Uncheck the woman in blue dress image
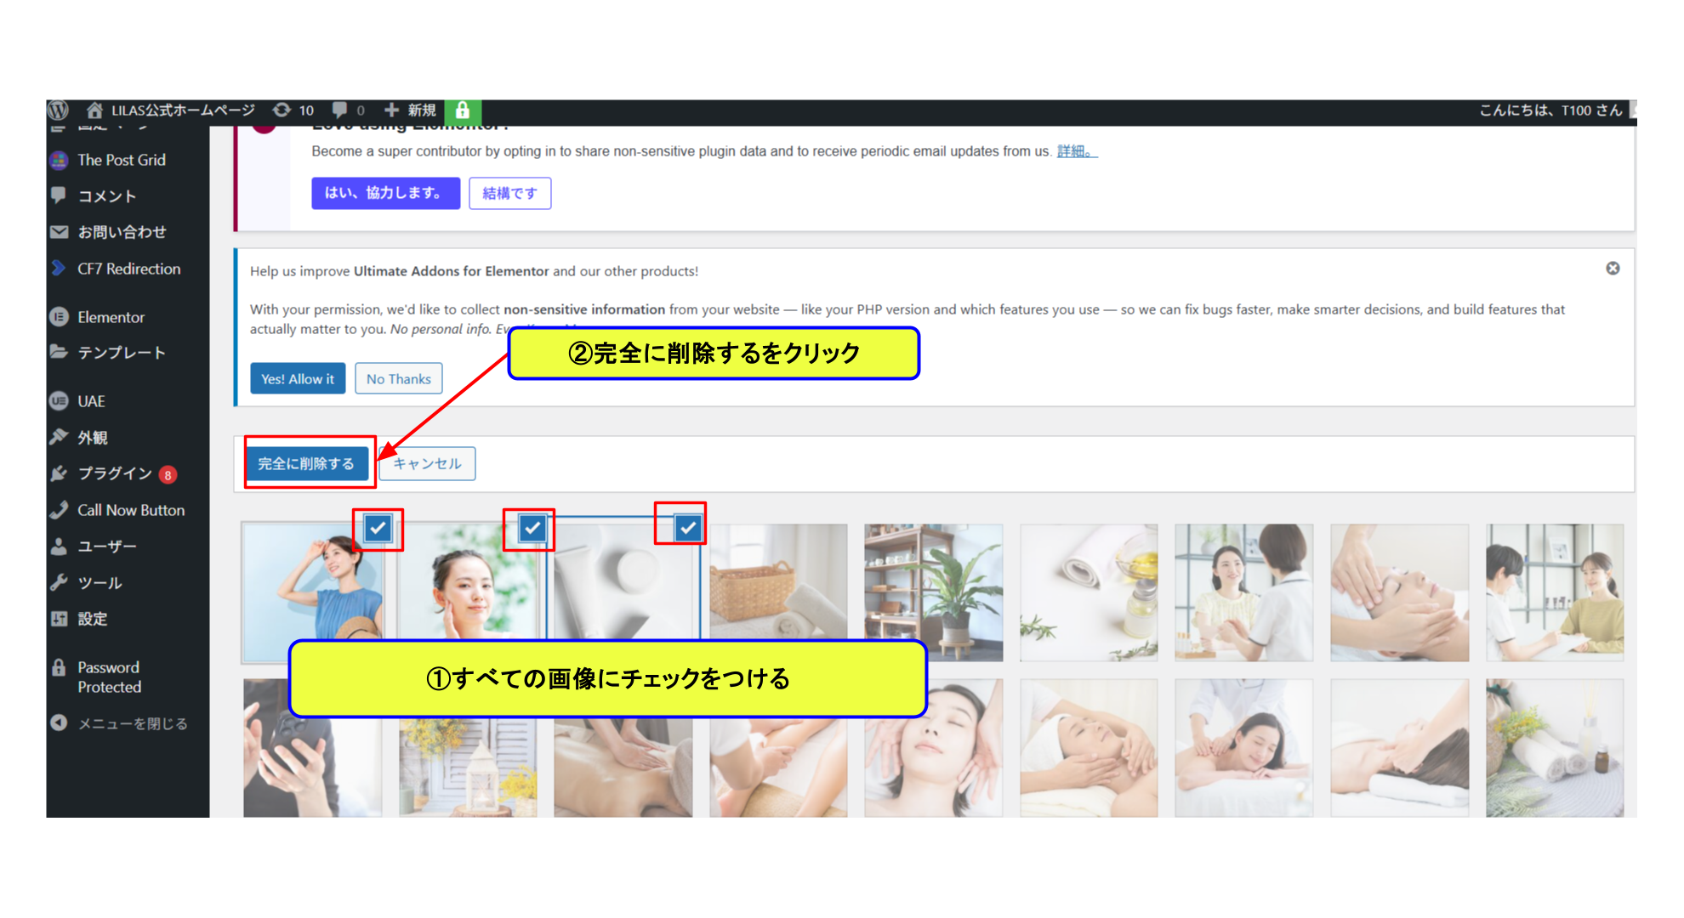 (378, 529)
